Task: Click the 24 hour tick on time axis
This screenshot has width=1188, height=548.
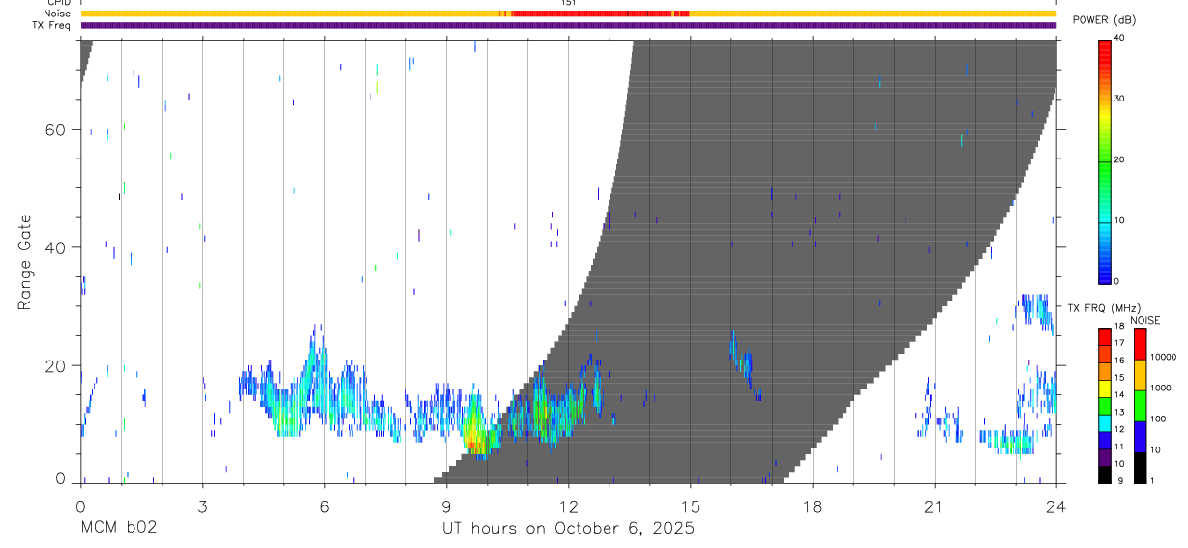Action: [x=1055, y=506]
